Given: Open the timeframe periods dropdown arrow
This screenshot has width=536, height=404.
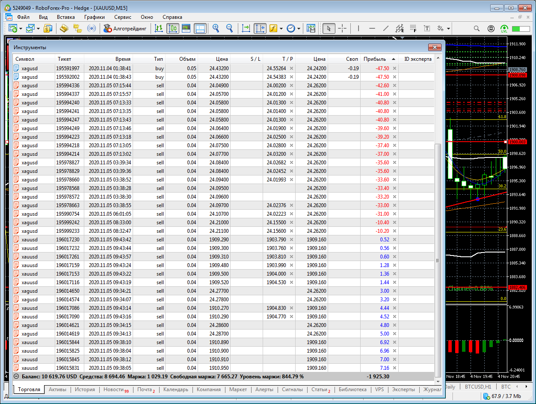Looking at the screenshot, I should pos(299,29).
